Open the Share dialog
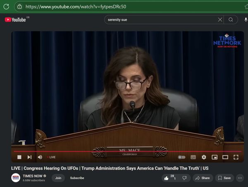The width and height of the screenshot is (248, 187). coord(202,178)
